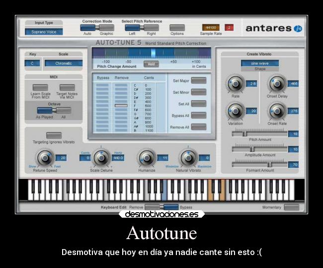Image resolution: width=323 pixels, height=268 pixels.
Task: Toggle Bypass for note B
Action: point(102,131)
